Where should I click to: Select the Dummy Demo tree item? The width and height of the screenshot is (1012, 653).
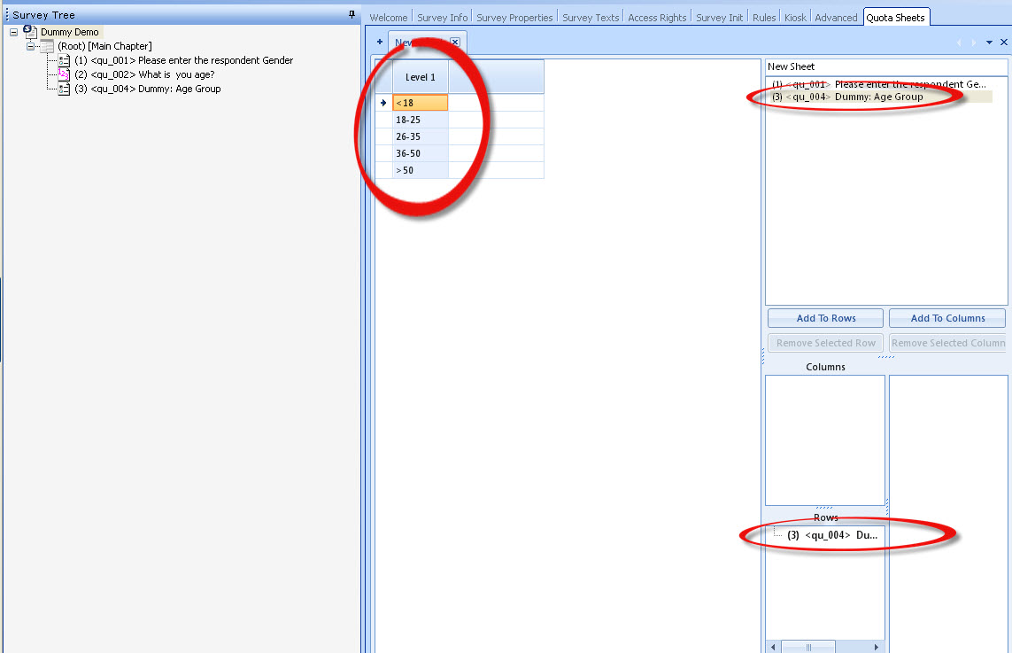coord(70,32)
